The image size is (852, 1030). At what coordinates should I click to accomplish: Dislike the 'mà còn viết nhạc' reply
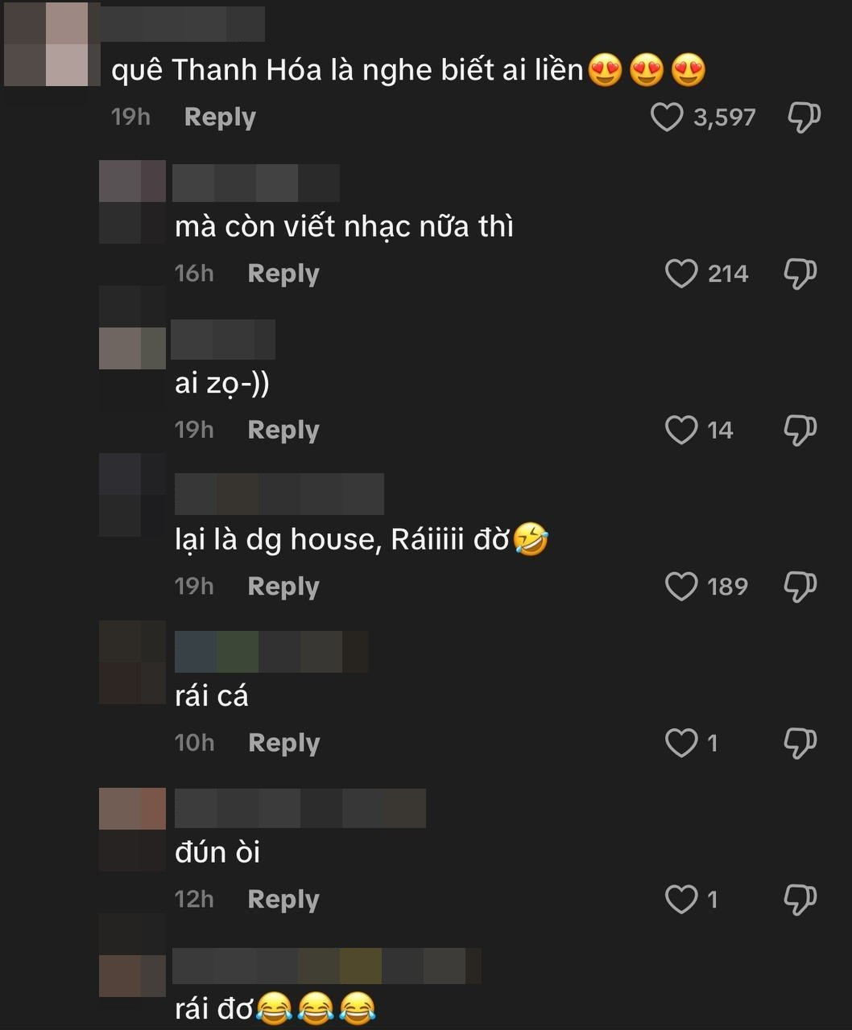pyautogui.click(x=800, y=274)
